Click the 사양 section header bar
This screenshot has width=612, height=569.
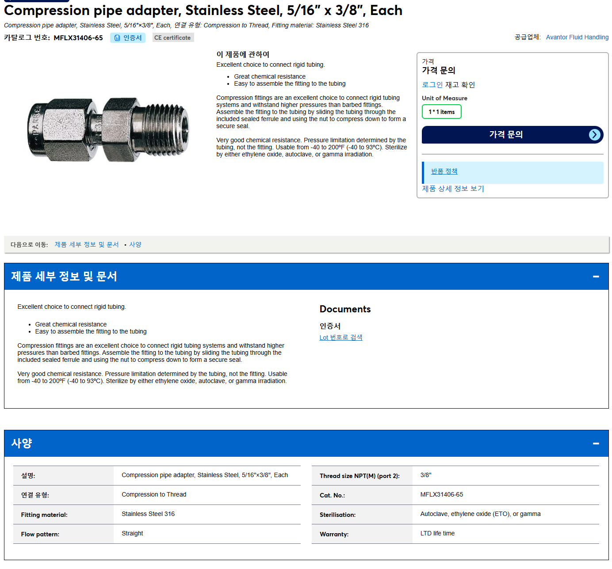(x=306, y=444)
